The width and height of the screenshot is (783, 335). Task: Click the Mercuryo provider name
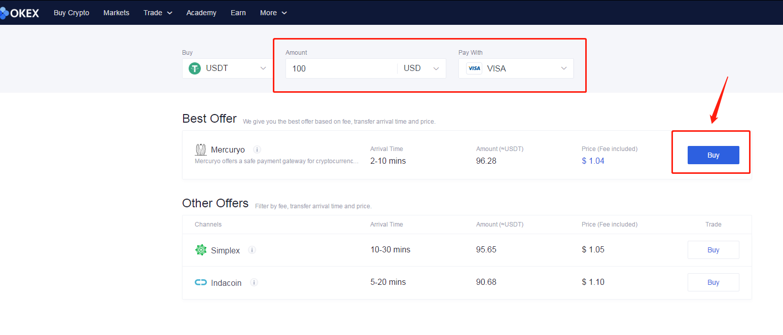coord(228,150)
